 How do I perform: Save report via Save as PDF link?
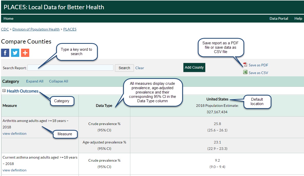pyautogui.click(x=258, y=65)
